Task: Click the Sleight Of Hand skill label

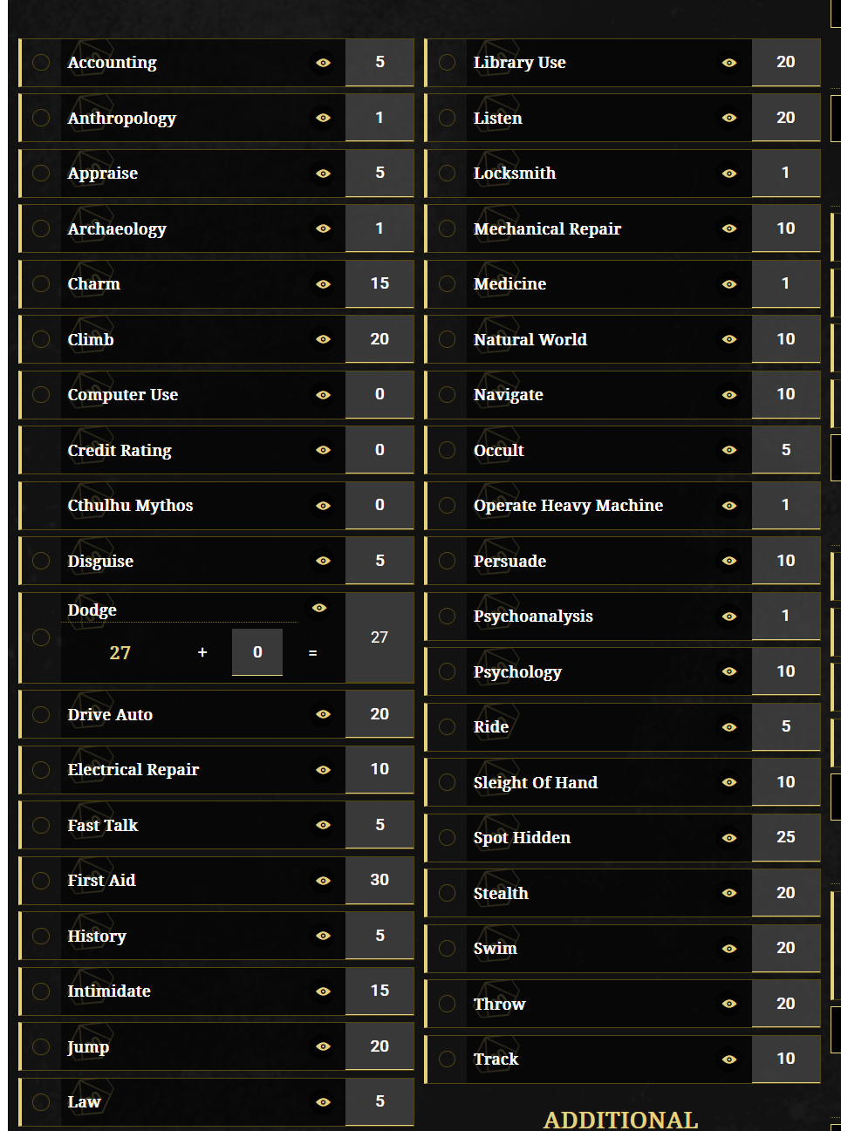Action: [x=536, y=783]
